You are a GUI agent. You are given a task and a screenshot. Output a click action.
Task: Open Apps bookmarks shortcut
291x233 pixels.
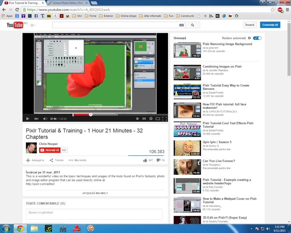click(7, 16)
